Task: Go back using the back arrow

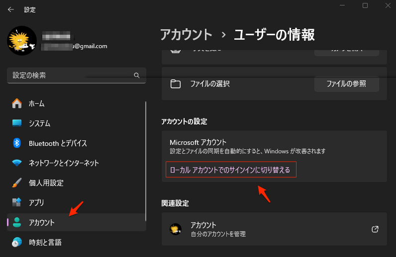Action: click(10, 9)
